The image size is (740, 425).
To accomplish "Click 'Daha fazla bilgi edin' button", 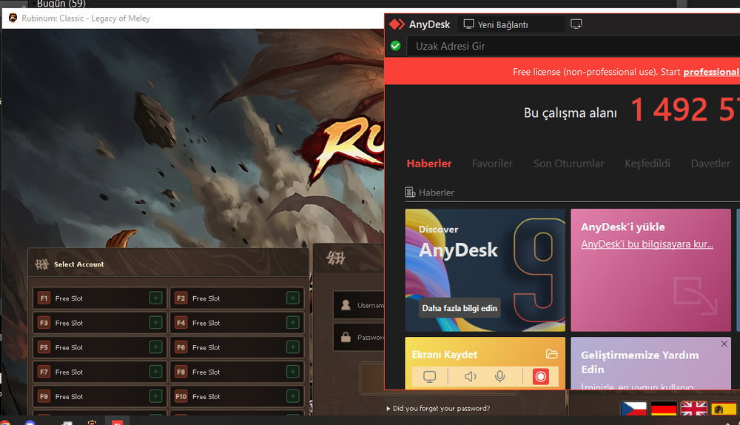I will pyautogui.click(x=460, y=308).
